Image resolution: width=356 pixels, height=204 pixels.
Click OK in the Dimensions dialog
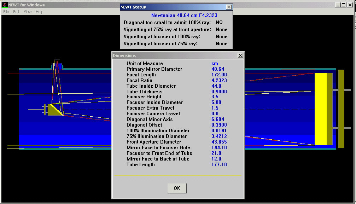click(177, 188)
